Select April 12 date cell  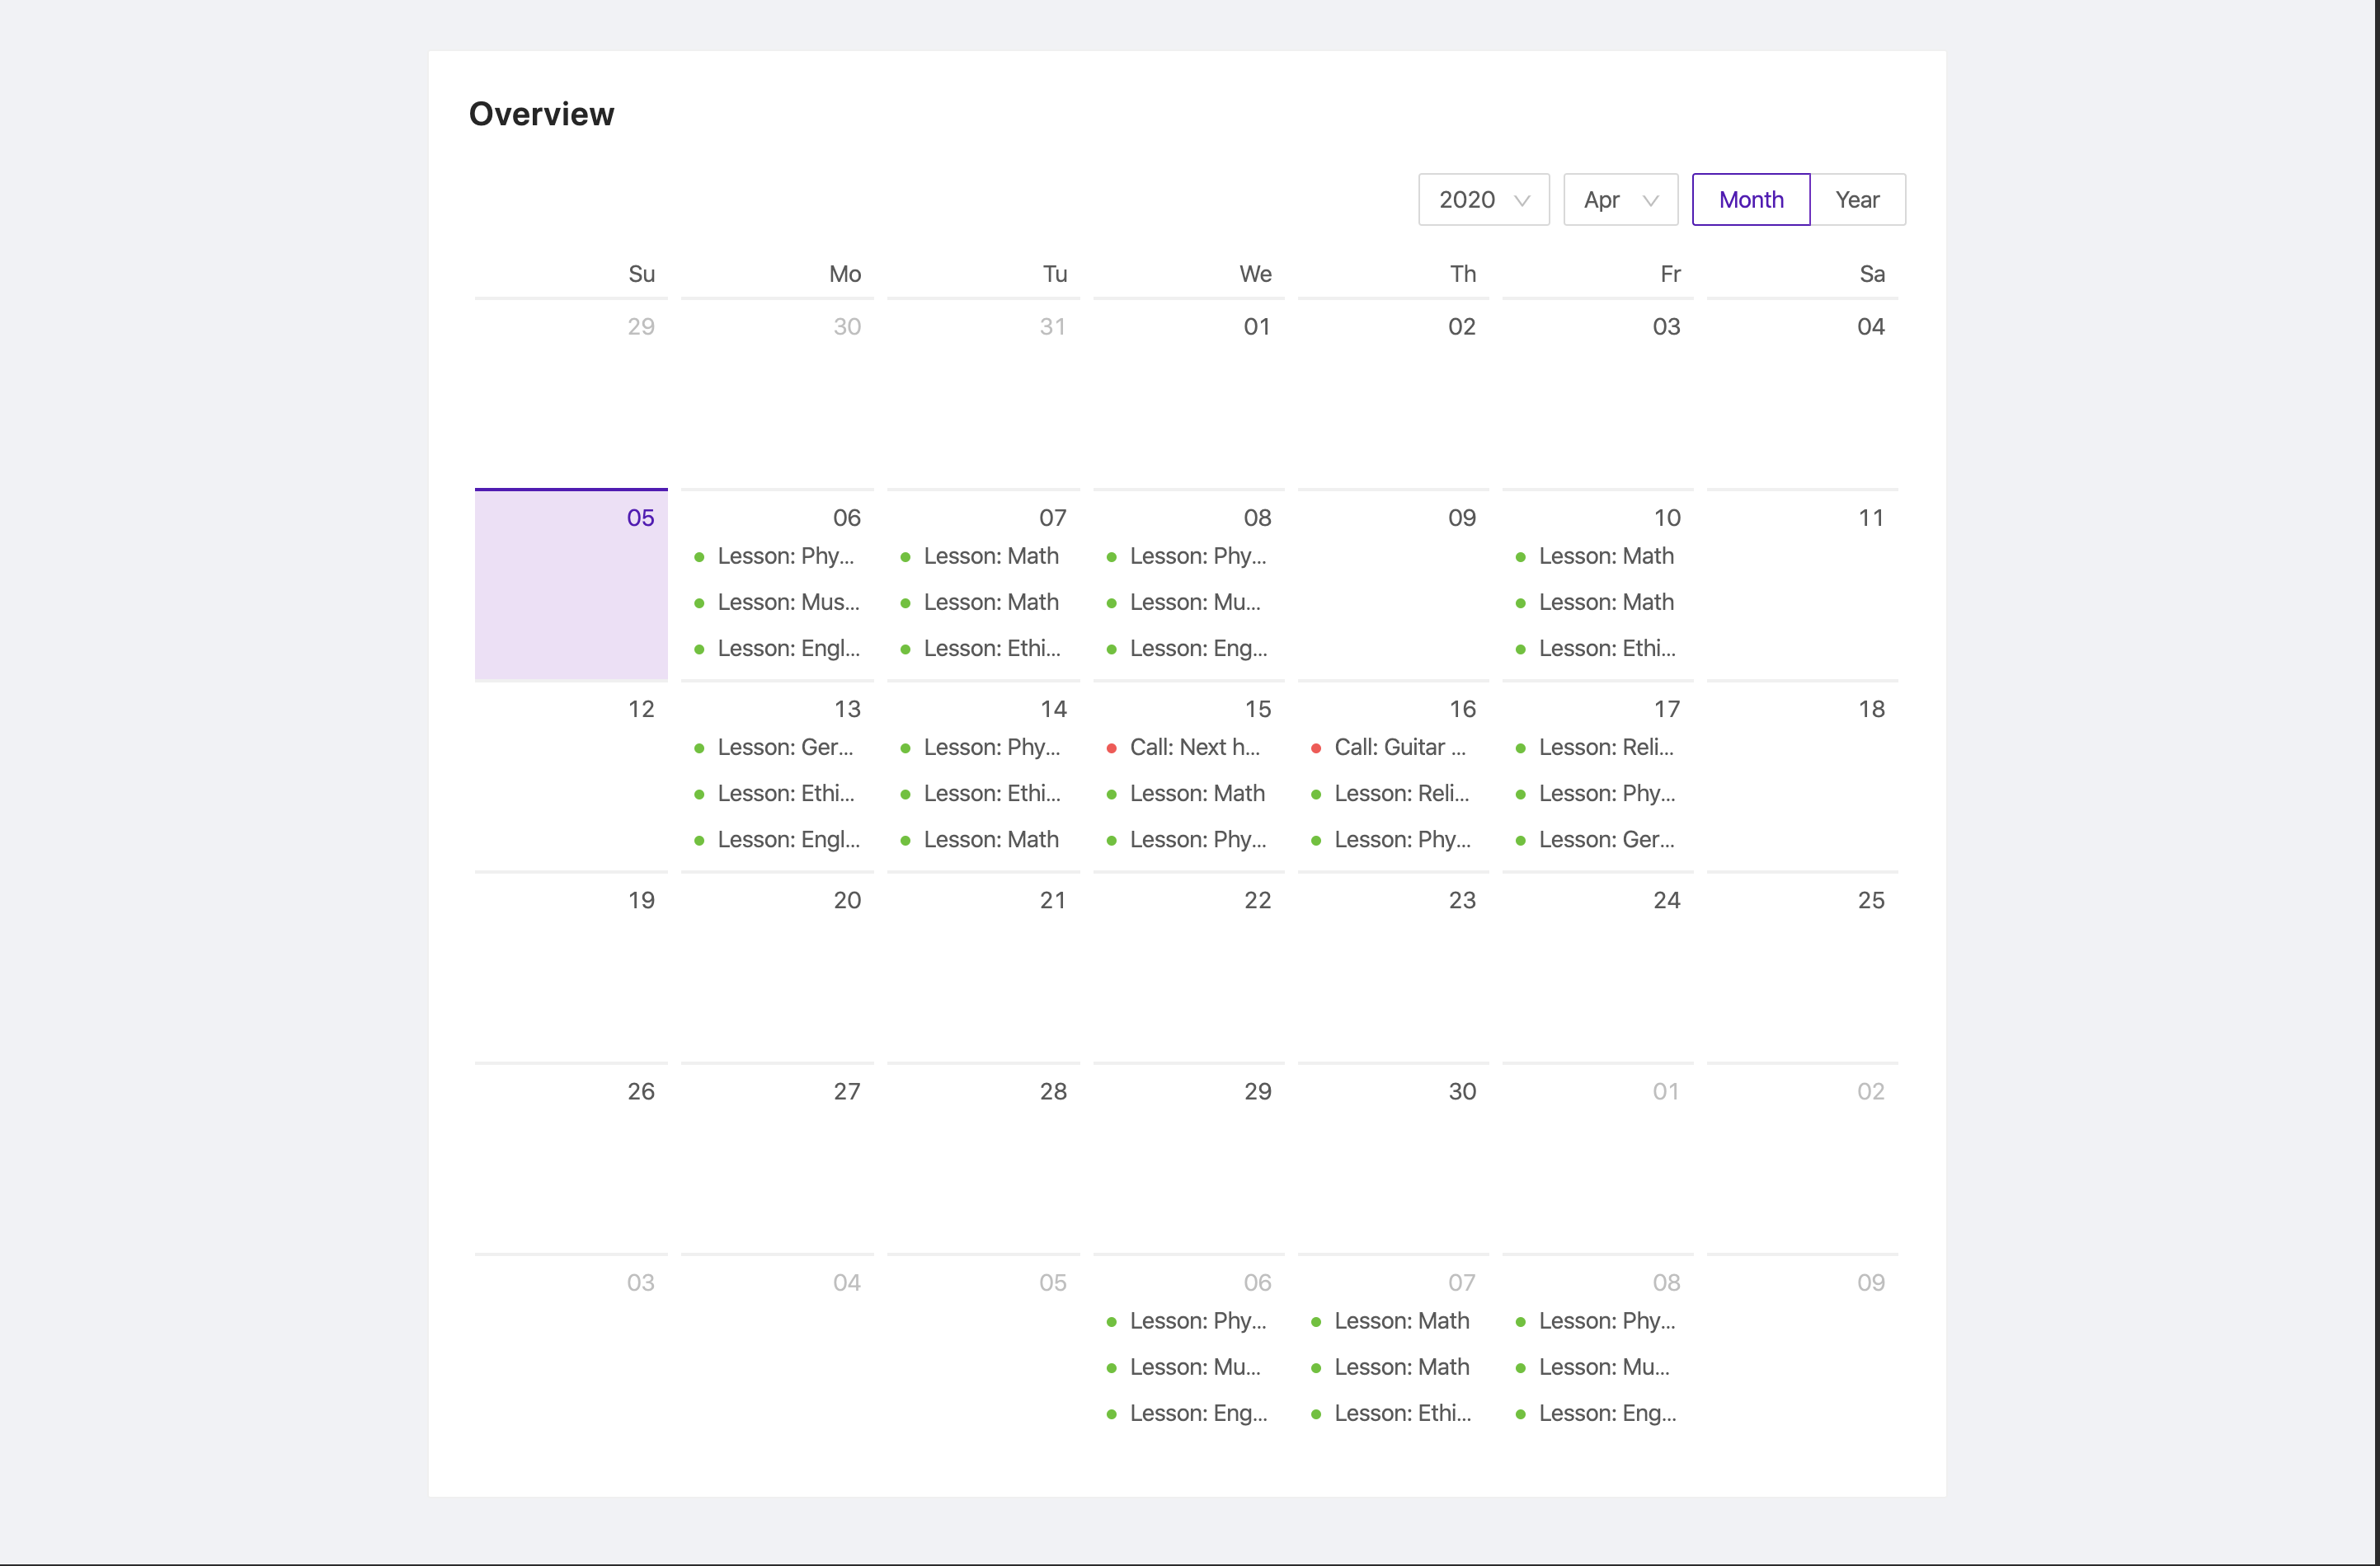pos(571,776)
